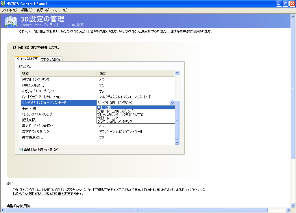
Task: Click the settings list vertical scrollbar thumb
Action: (x=177, y=120)
